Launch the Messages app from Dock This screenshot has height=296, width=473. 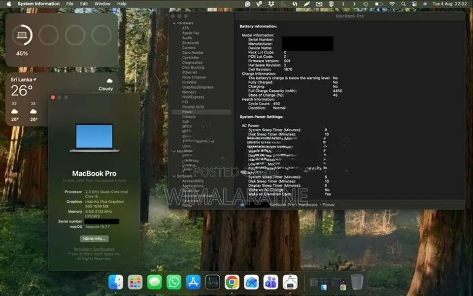click(x=154, y=282)
